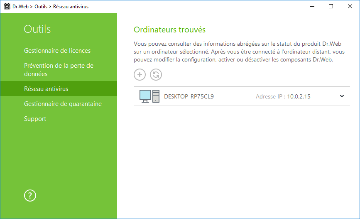360x219 pixels.
Task: Open Gestionnaire de licences
Action: (x=57, y=51)
